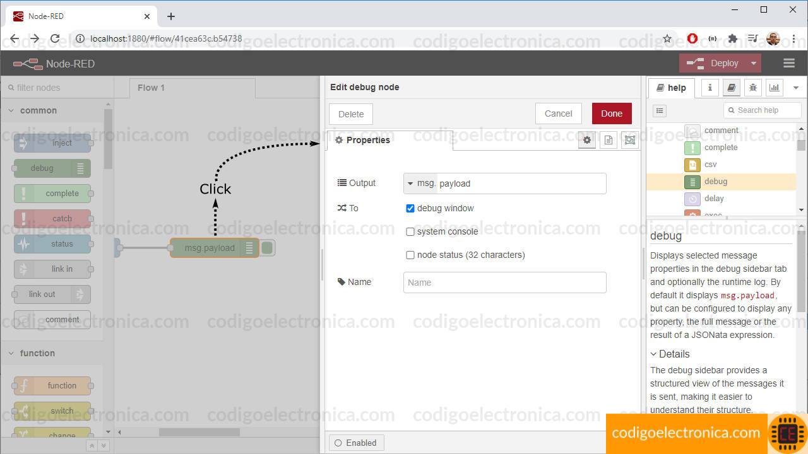
Task: Open the node appearance icon
Action: pos(629,140)
